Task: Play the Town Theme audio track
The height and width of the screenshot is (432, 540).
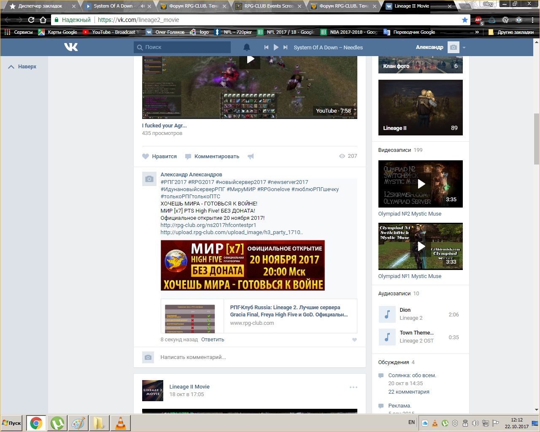Action: tap(387, 337)
